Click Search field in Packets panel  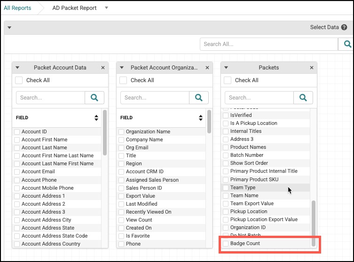tap(259, 98)
